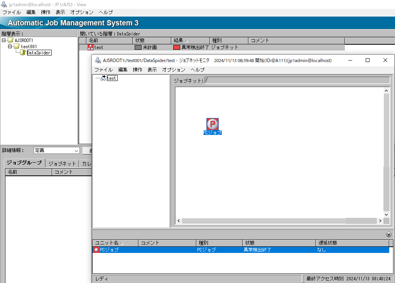Open オプション menu in jobnet monitor window
395x283 pixels.
coord(174,70)
